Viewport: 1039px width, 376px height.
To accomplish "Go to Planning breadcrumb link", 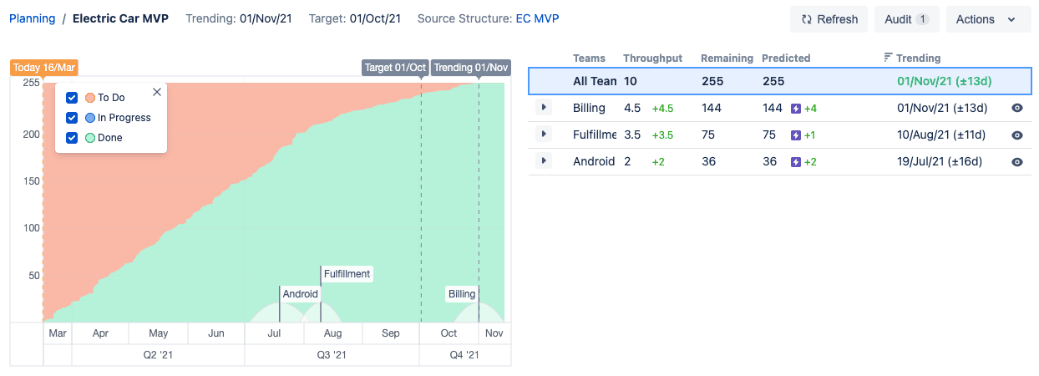I will 32,18.
